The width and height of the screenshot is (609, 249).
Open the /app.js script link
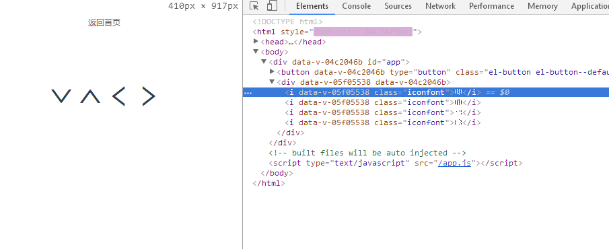[454, 163]
